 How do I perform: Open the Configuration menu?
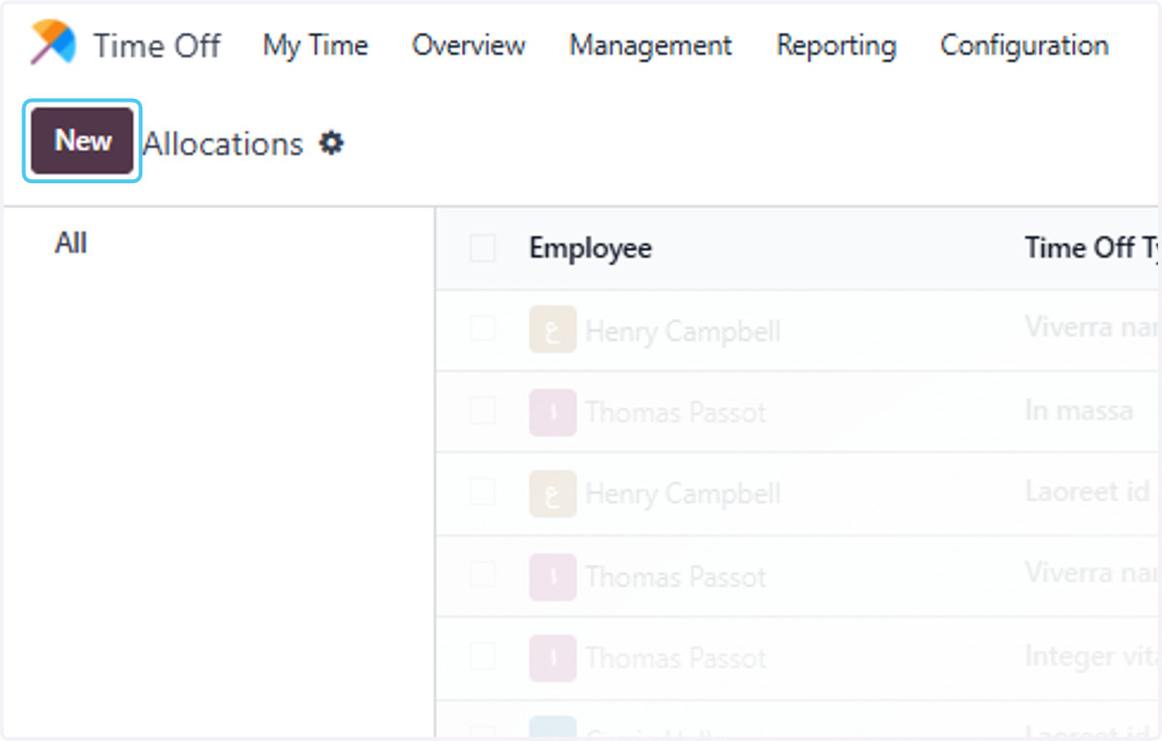[x=1024, y=46]
